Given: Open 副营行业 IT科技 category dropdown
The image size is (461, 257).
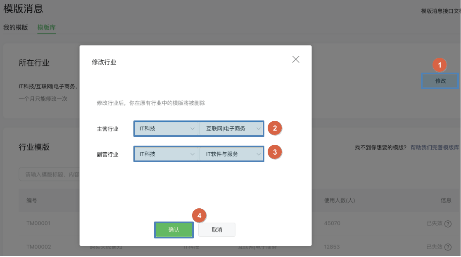Looking at the screenshot, I should click(x=166, y=154).
